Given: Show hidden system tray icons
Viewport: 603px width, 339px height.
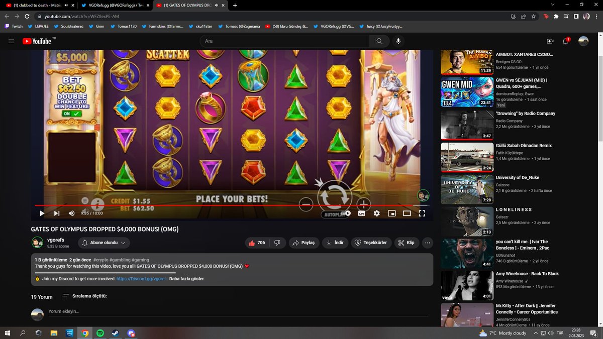Looking at the screenshot, I should 536,333.
